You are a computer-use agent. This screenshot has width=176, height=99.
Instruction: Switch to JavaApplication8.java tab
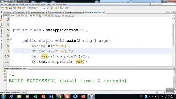pos(74,12)
